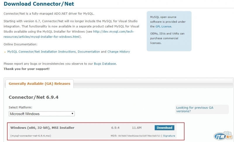The height and width of the screenshot is (142, 234).
Task: Open the Change History link
Action: tap(118, 52)
